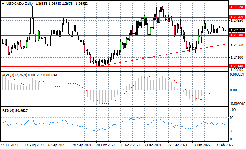Viewport: 246px width, 150px height.
Task: Click the 22 Jul 2021 date label
Action: pos(9,145)
